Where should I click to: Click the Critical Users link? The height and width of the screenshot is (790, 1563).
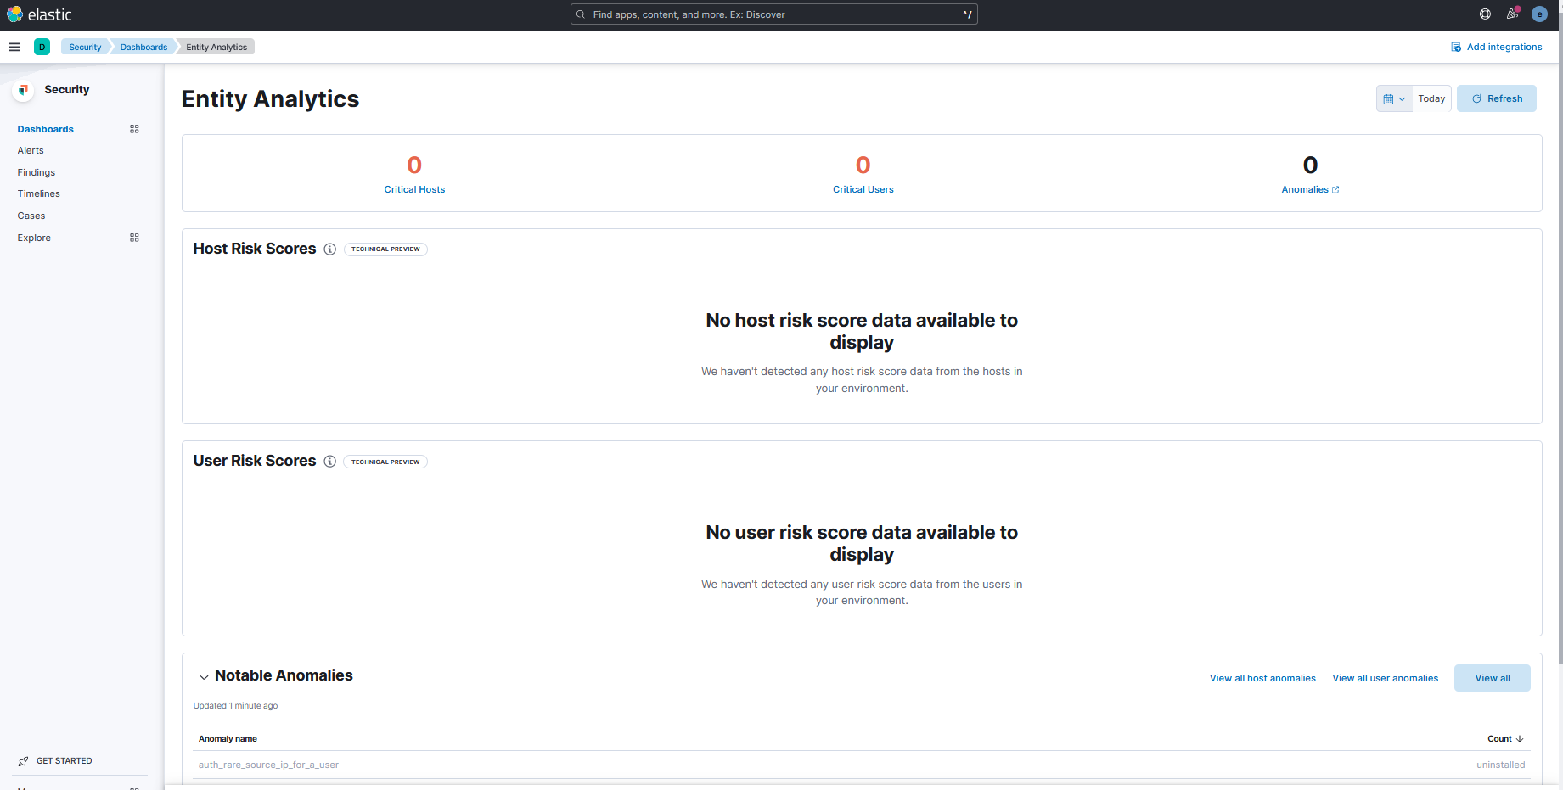click(x=863, y=189)
